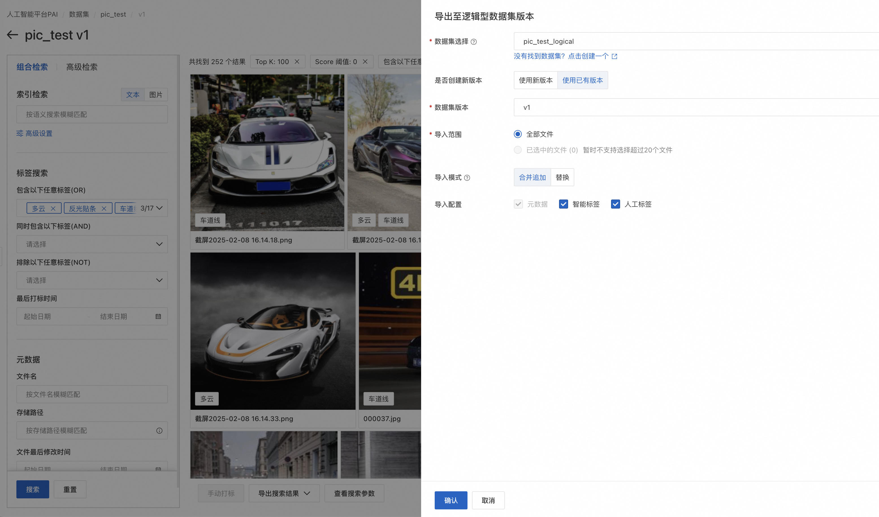Uncheck the 人工标签 checkbox
The image size is (879, 517).
(616, 204)
